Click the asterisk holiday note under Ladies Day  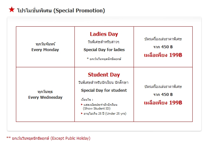coord(104,59)
